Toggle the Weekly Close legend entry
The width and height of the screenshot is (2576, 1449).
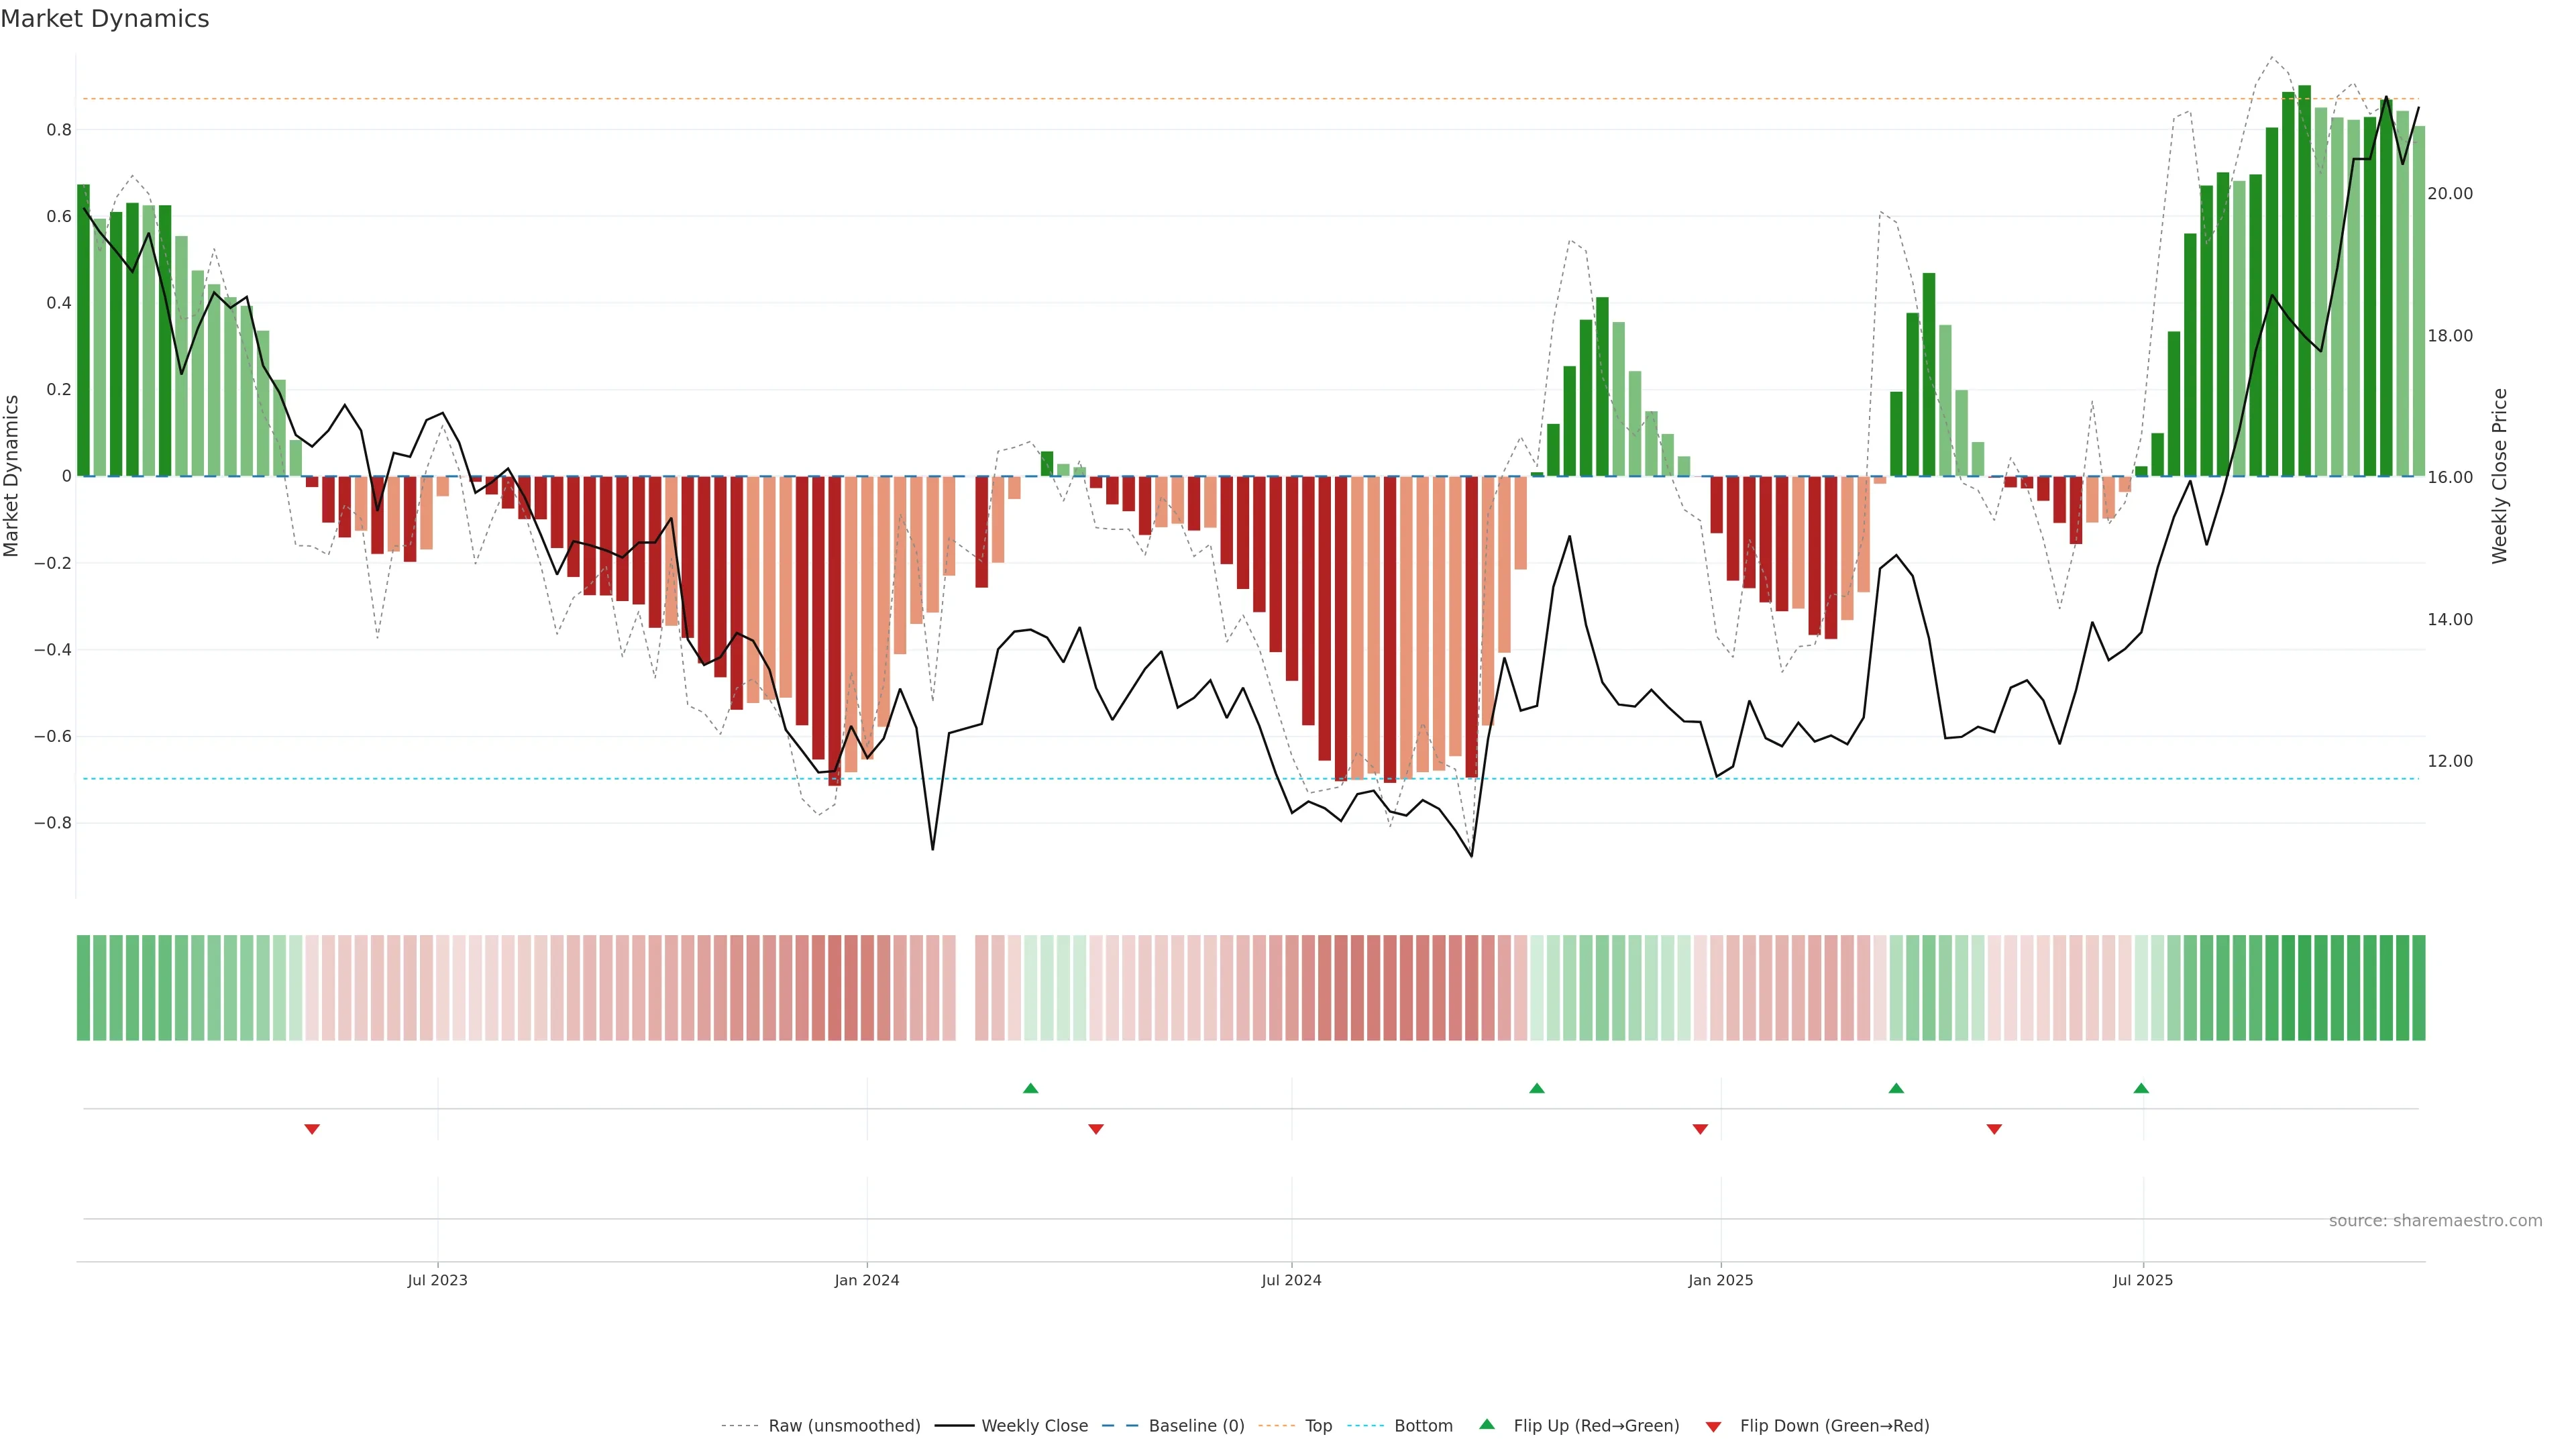pyautogui.click(x=1034, y=1425)
